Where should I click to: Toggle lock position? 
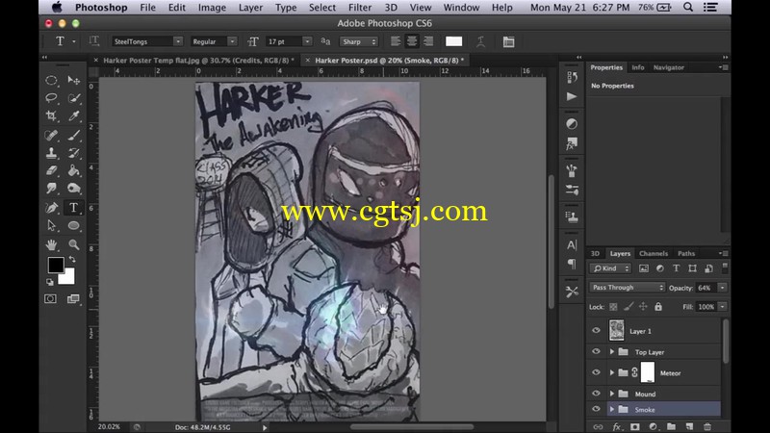tap(643, 307)
